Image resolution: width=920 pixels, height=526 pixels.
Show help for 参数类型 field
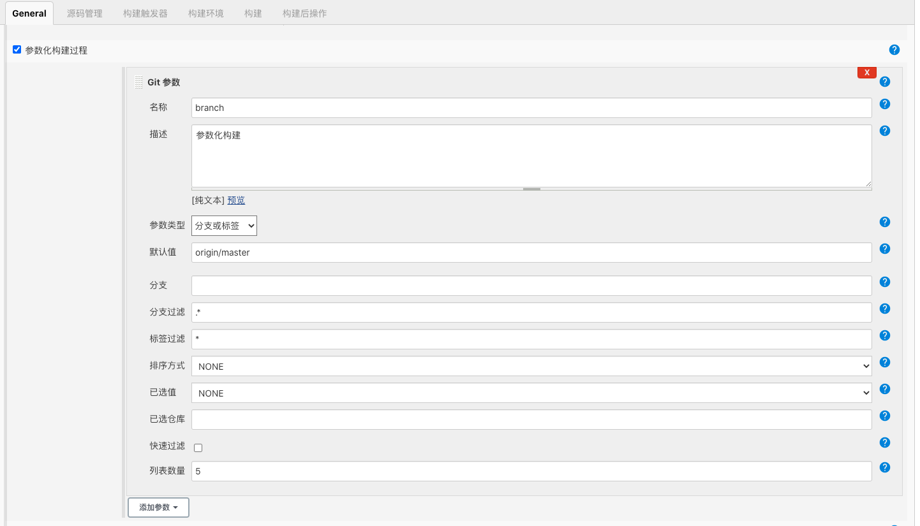click(884, 222)
